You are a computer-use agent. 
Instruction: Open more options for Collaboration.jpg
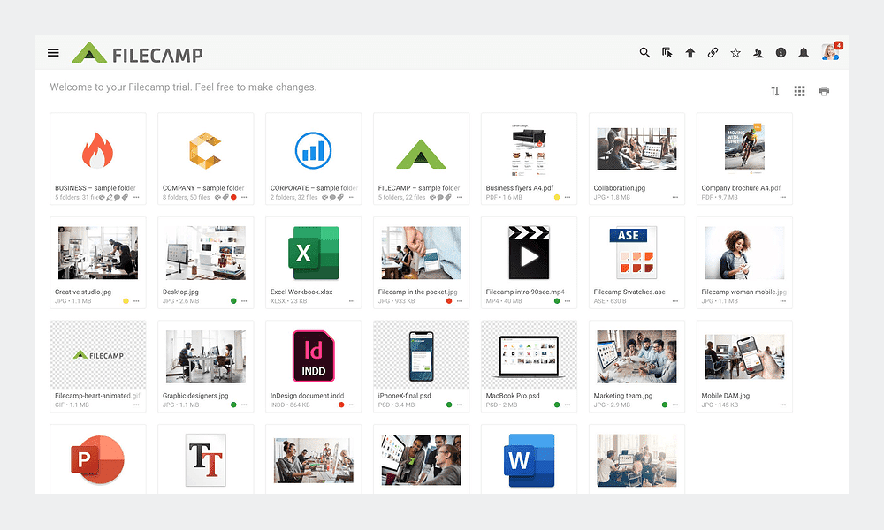click(674, 197)
